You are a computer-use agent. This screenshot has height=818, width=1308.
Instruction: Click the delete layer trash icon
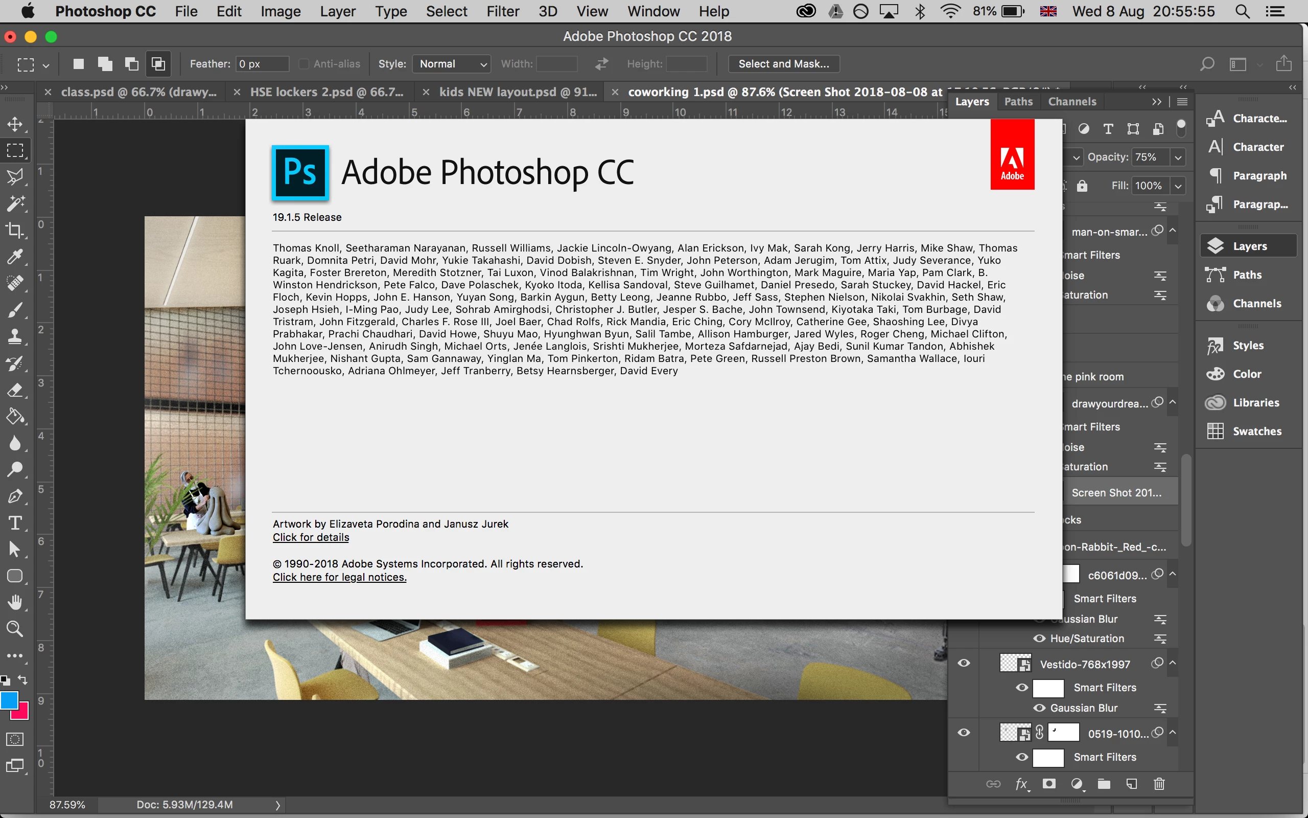coord(1159,784)
